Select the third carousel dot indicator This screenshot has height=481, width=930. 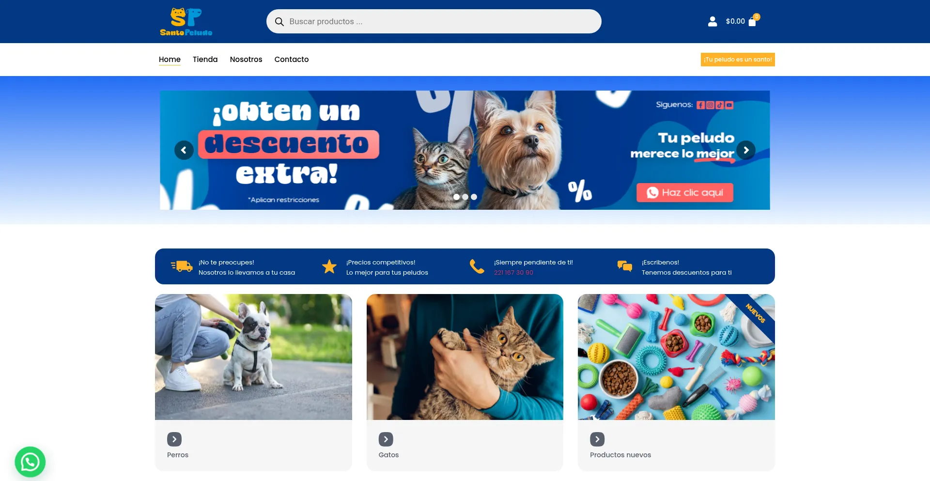(474, 197)
